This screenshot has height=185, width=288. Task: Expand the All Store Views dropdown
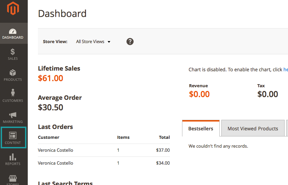[93, 42]
